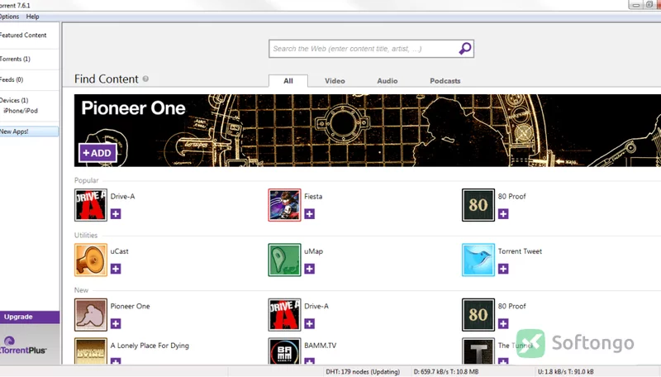
Task: Add uCast with its plus button
Action: pyautogui.click(x=116, y=269)
